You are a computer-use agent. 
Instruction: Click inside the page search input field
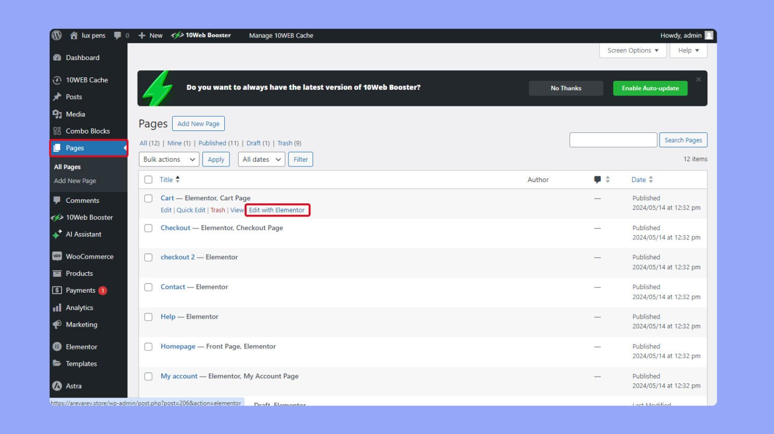pyautogui.click(x=613, y=140)
